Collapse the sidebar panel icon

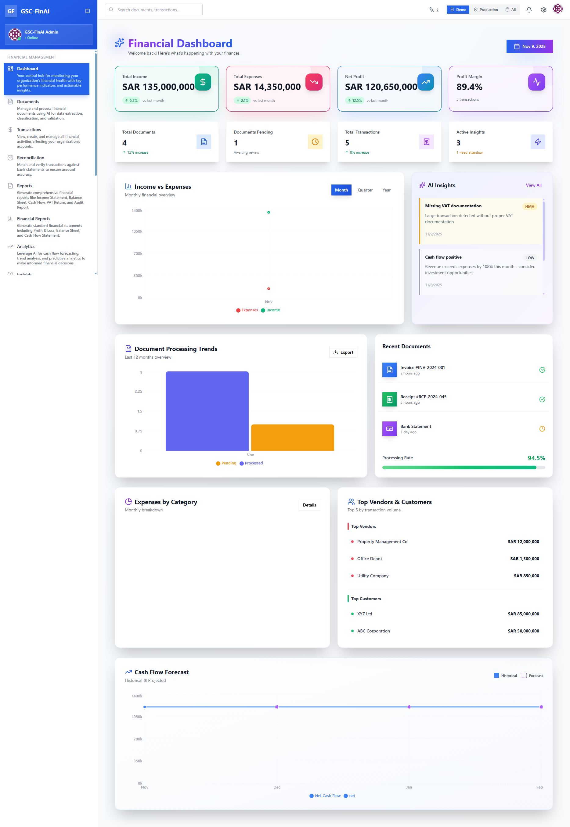(88, 11)
